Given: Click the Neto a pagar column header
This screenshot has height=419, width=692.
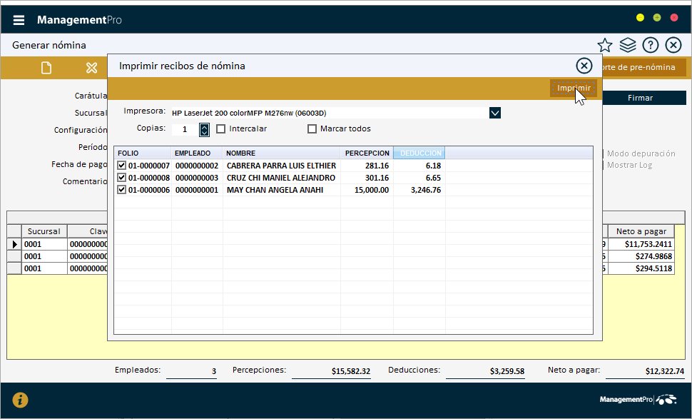Looking at the screenshot, I should [x=641, y=231].
